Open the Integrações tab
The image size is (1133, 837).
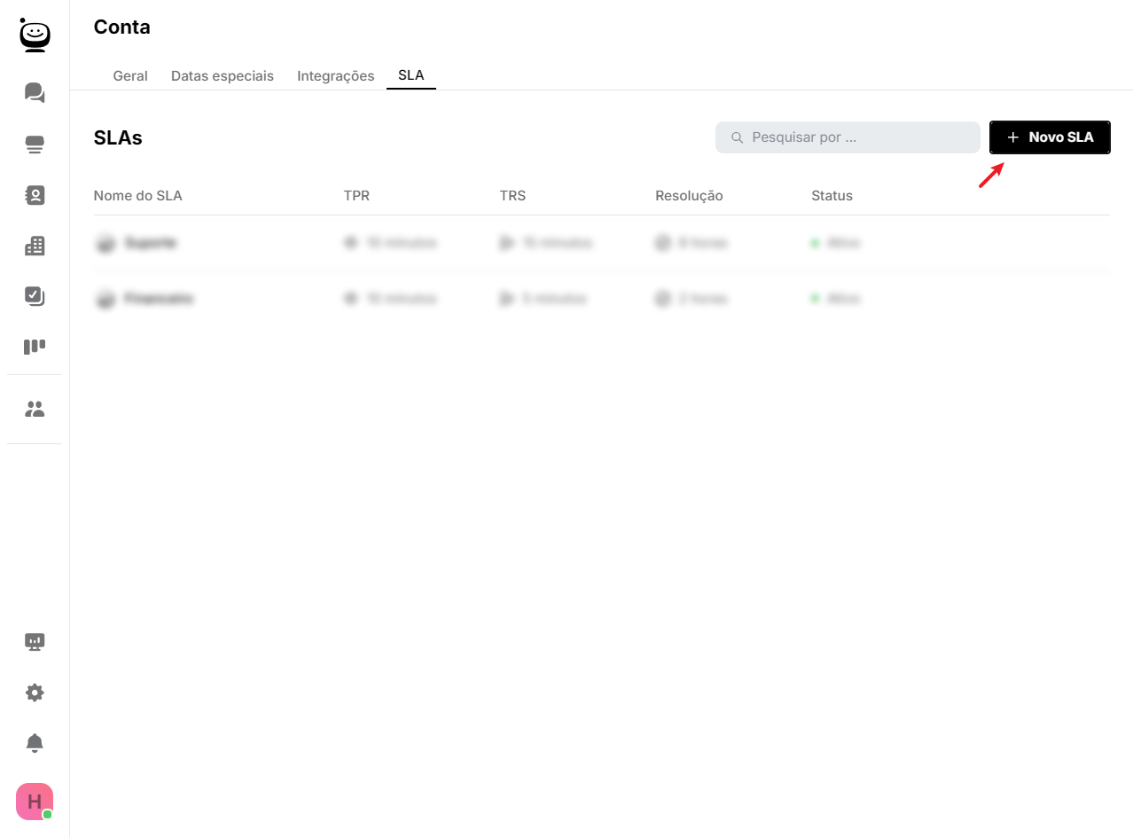[x=335, y=76]
